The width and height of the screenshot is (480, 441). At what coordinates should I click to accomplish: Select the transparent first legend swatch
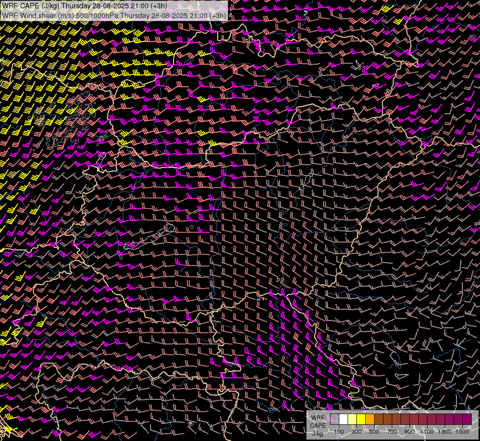coord(334,419)
